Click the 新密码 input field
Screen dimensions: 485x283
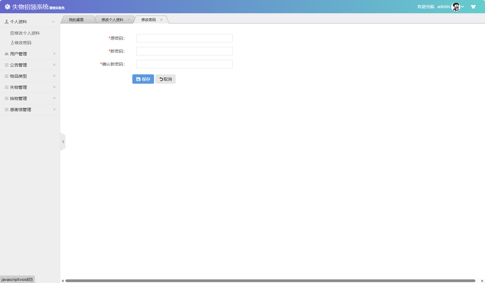(x=184, y=51)
